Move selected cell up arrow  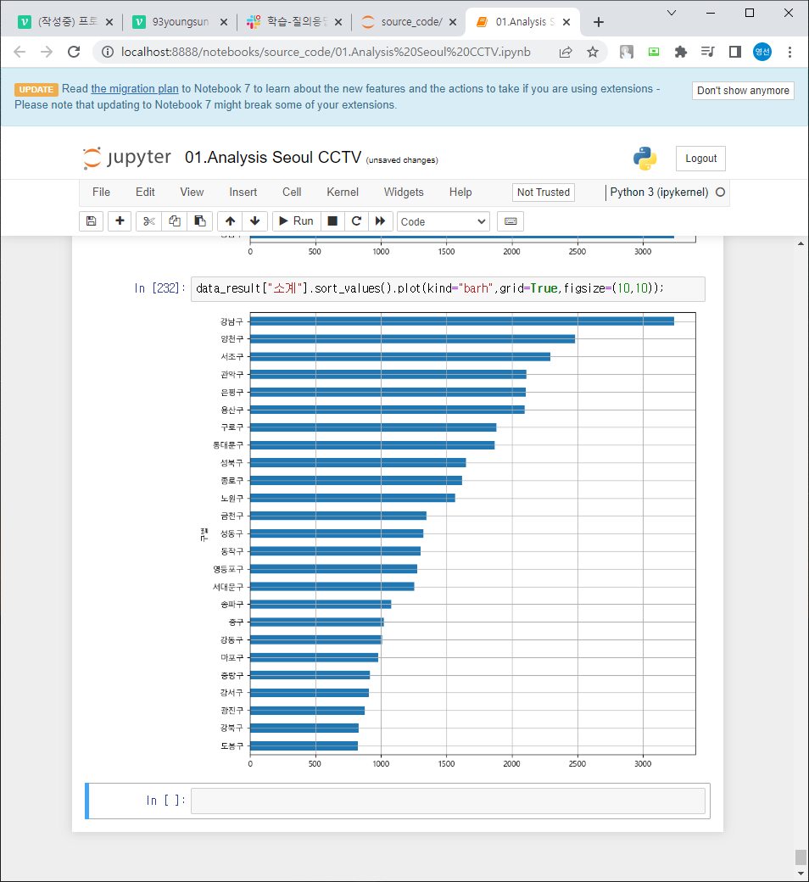pyautogui.click(x=230, y=221)
